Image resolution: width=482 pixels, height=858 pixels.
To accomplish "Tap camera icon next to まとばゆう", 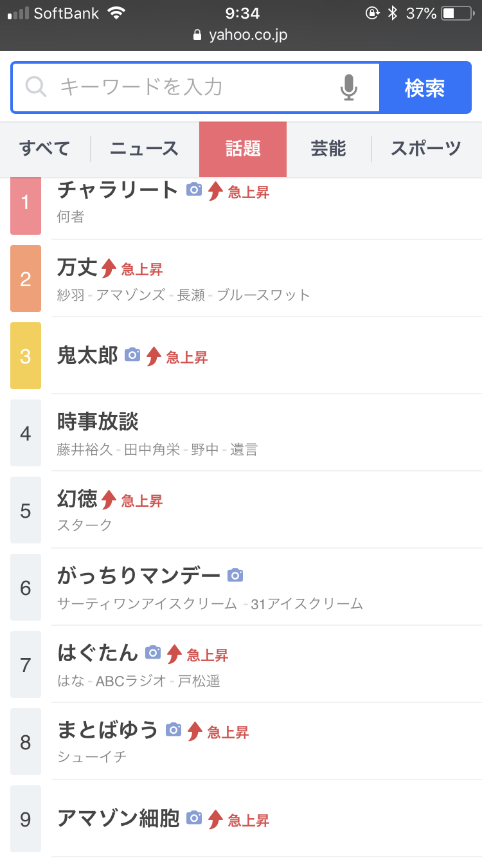I will [x=174, y=729].
